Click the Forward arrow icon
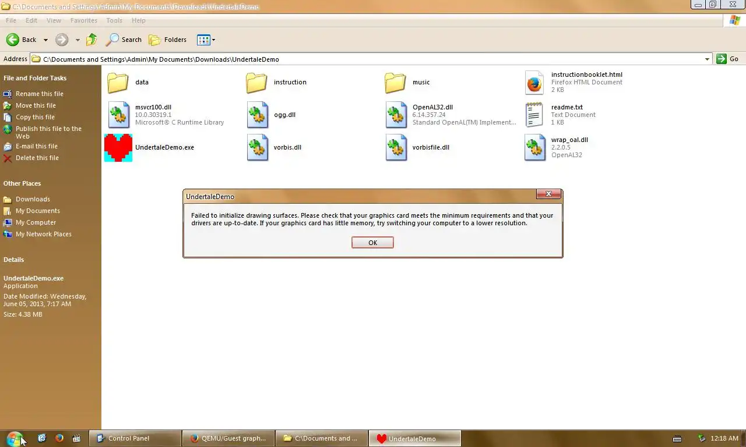Image resolution: width=746 pixels, height=447 pixels. coord(62,40)
